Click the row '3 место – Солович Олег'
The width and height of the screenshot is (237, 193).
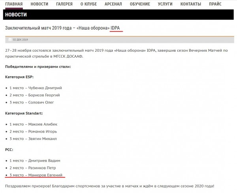[32, 102]
